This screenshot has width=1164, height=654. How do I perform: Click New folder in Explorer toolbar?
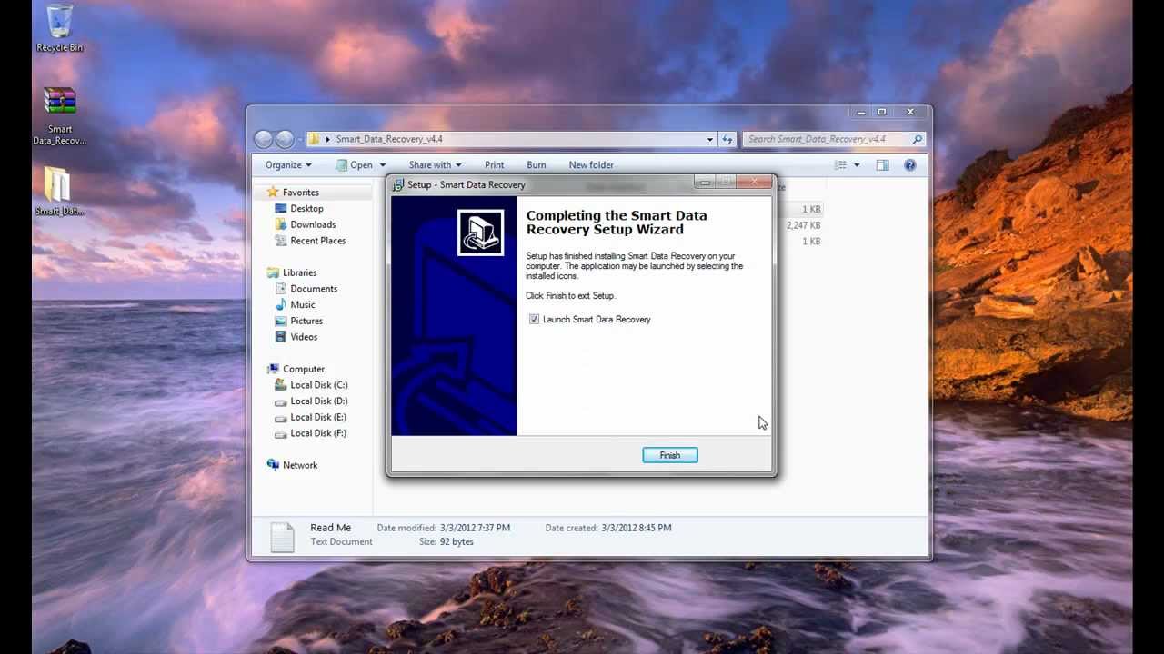point(591,165)
